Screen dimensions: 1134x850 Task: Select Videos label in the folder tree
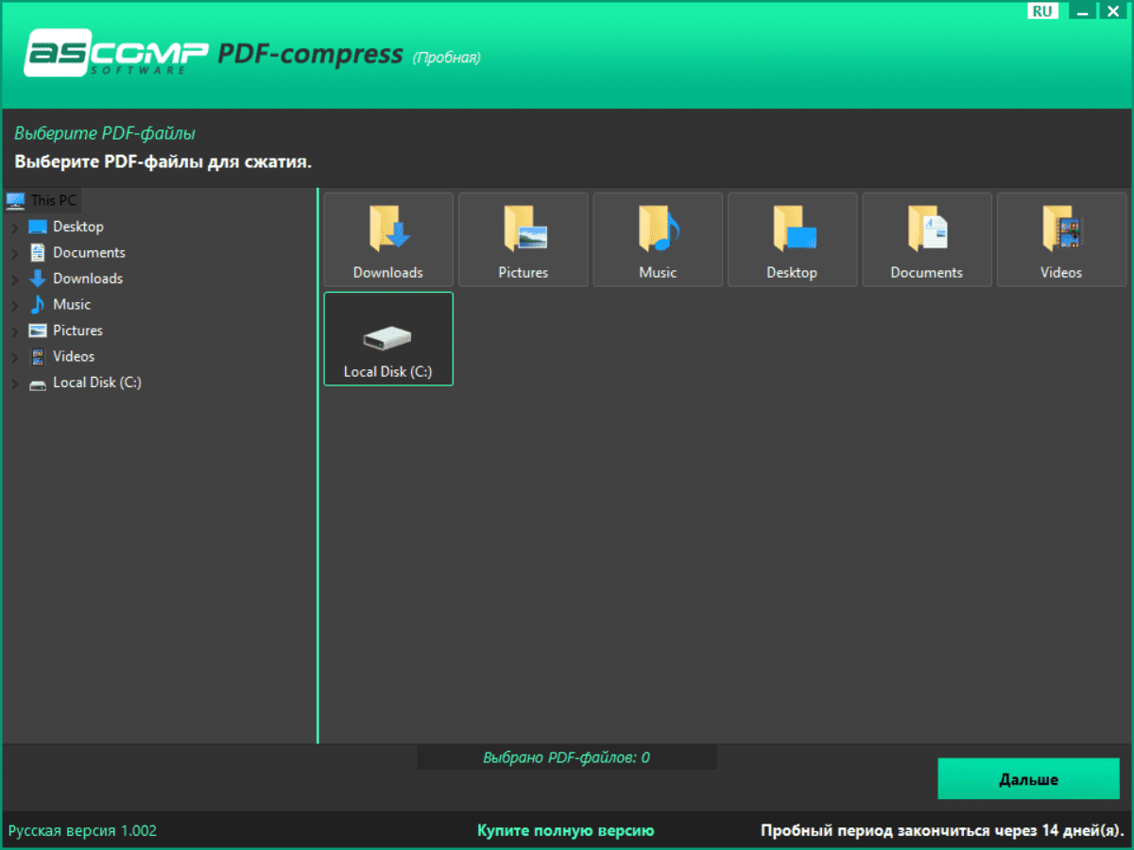click(x=74, y=356)
